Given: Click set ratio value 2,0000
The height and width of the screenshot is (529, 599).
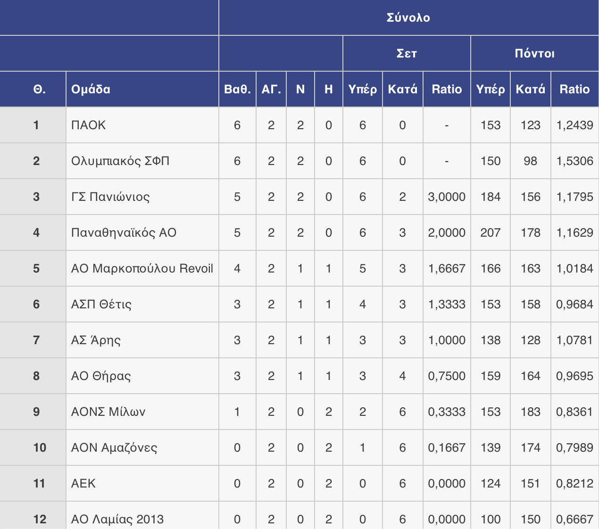Looking at the screenshot, I should tap(447, 232).
